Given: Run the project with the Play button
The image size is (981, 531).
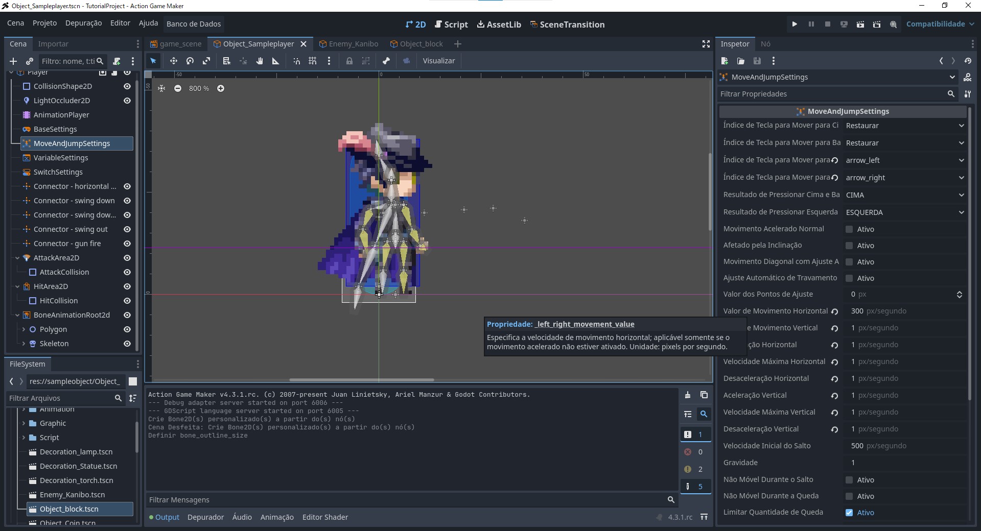Looking at the screenshot, I should coord(795,24).
